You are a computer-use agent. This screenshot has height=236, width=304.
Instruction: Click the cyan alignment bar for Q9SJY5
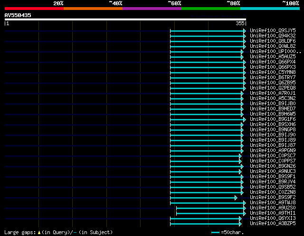208,31
